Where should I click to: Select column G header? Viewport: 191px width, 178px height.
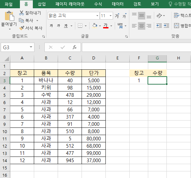click(157, 58)
